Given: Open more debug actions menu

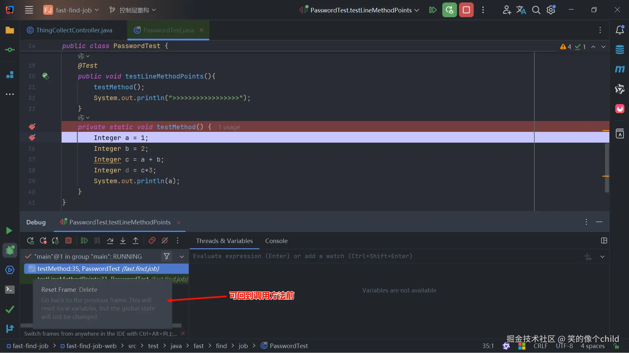Looking at the screenshot, I should point(178,241).
